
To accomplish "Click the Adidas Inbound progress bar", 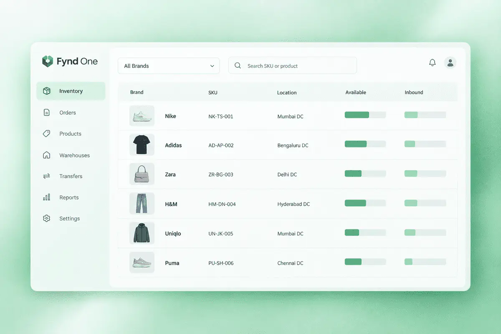I will (425, 144).
